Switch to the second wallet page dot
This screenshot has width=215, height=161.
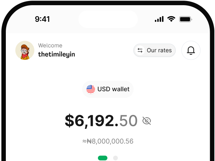[x=115, y=158]
